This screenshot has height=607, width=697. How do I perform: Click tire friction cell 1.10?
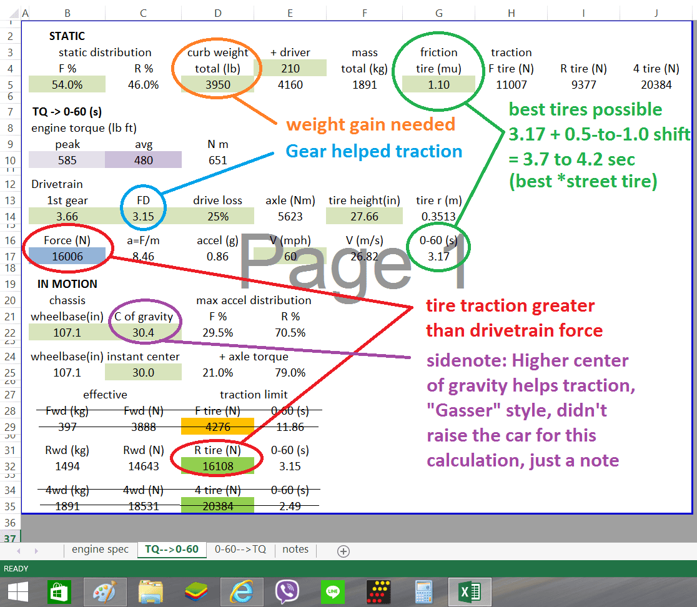(438, 84)
